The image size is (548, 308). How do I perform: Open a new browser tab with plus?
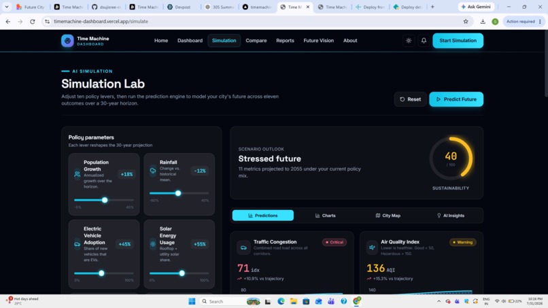pyautogui.click(x=432, y=7)
